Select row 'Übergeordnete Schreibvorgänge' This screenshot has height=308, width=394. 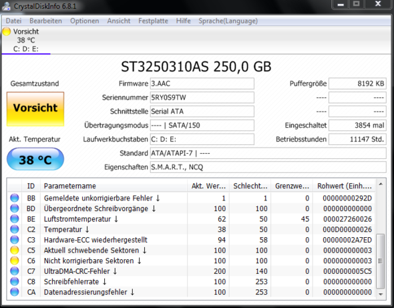click(192, 208)
